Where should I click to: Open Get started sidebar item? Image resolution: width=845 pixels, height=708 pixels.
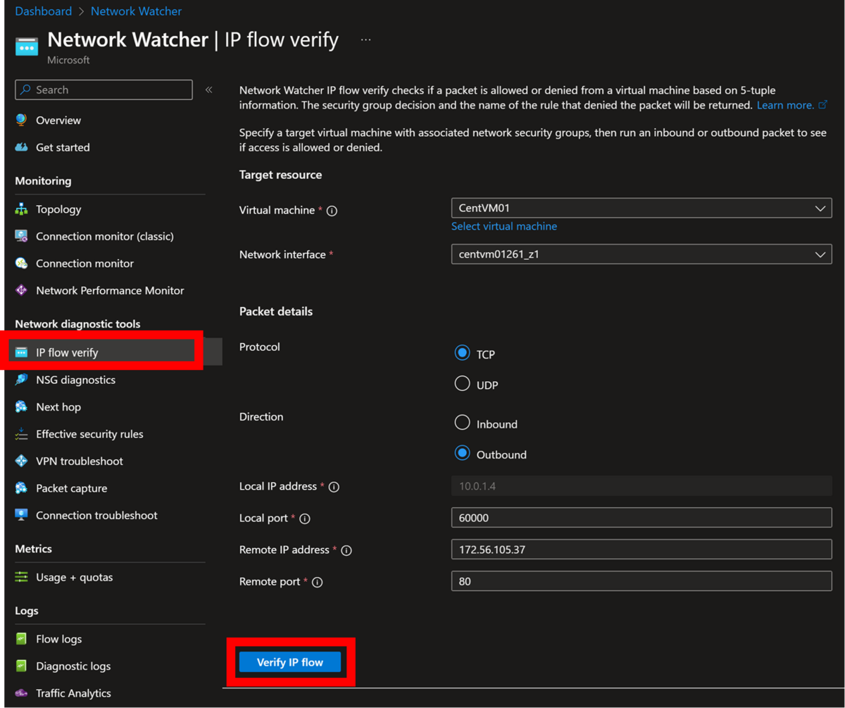click(x=63, y=147)
